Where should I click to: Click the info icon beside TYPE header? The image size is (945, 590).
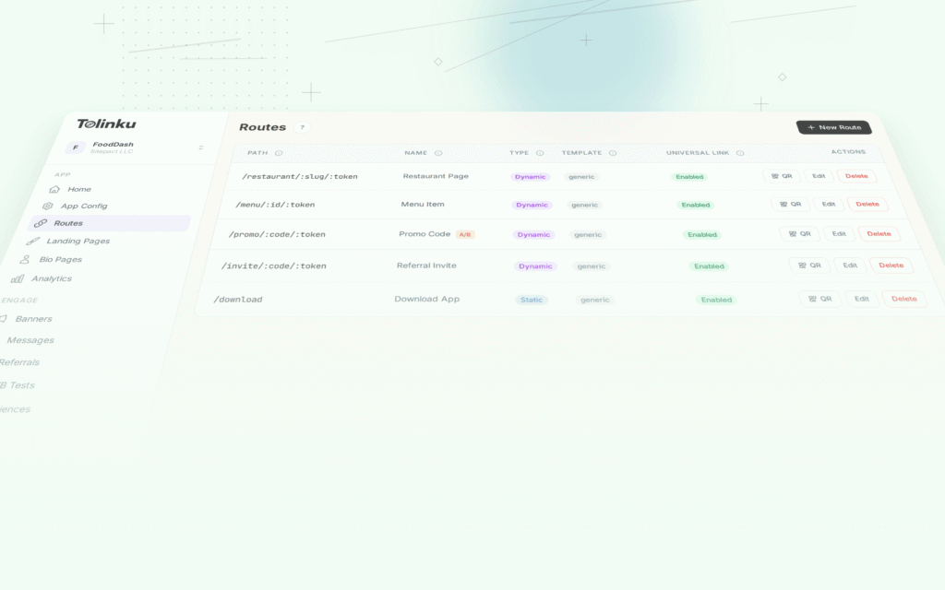point(540,153)
